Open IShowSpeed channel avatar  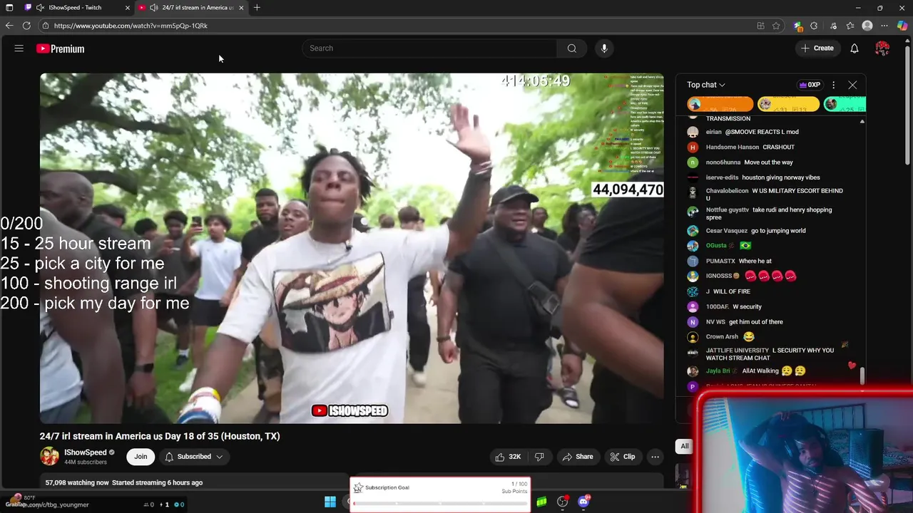tap(49, 456)
